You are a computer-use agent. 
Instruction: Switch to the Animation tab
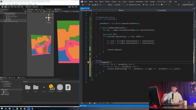click(x=21, y=78)
